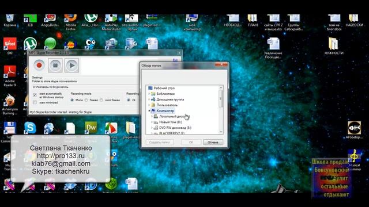This screenshot has height=207, width=369.
Task: Open the 'темы на блог.docx' document
Action: [x=334, y=22]
